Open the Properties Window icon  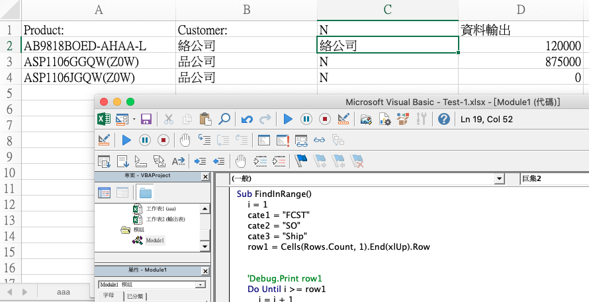(x=385, y=120)
